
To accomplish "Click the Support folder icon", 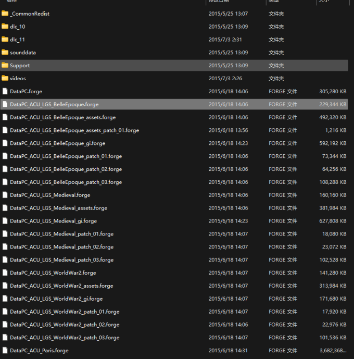I will coord(5,66).
